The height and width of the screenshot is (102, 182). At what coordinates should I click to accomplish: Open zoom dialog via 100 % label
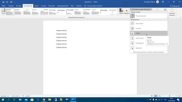[179, 96]
